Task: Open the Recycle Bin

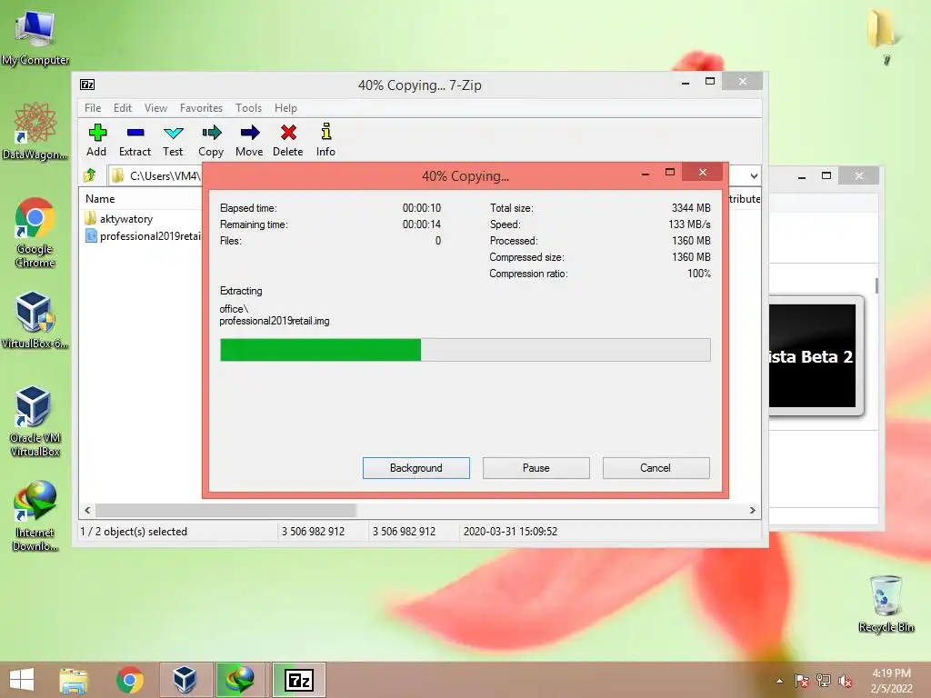Action: pos(886,603)
